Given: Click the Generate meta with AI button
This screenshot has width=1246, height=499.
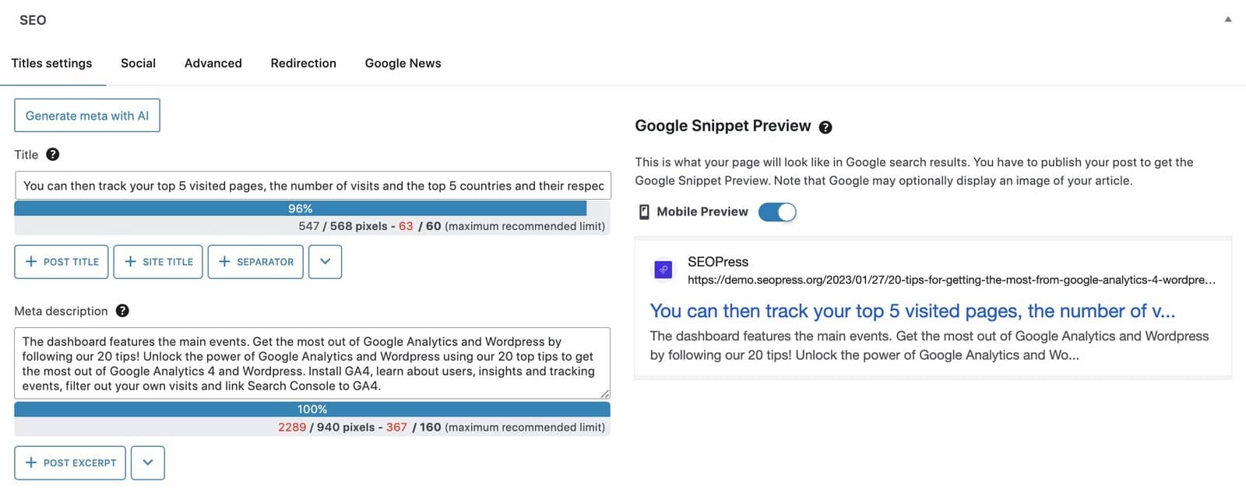Looking at the screenshot, I should pyautogui.click(x=86, y=115).
